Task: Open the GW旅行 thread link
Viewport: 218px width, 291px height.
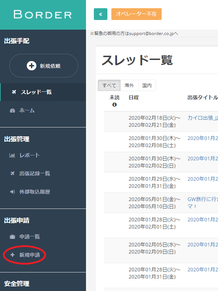Action: pos(202,199)
